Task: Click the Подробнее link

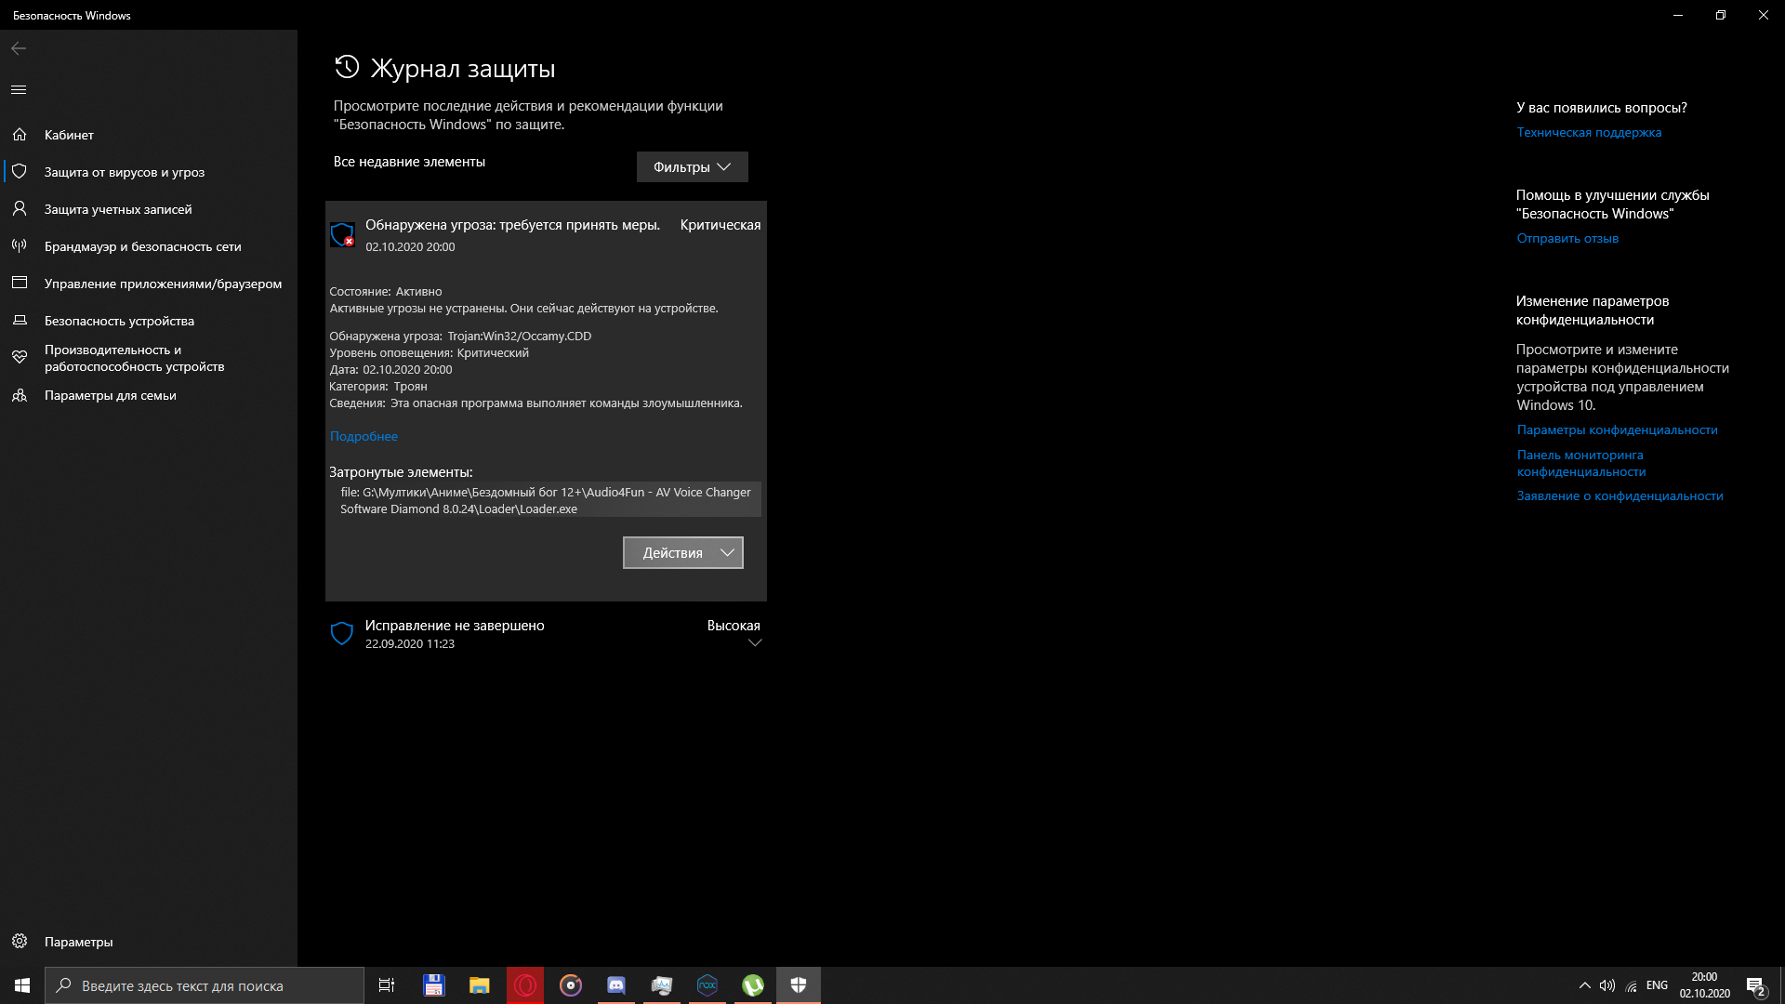Action: (364, 436)
